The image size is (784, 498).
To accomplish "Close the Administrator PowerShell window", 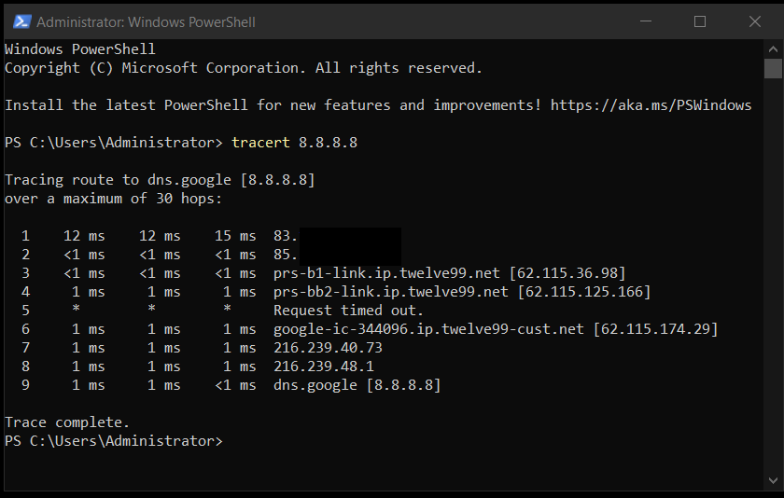I will coord(754,21).
